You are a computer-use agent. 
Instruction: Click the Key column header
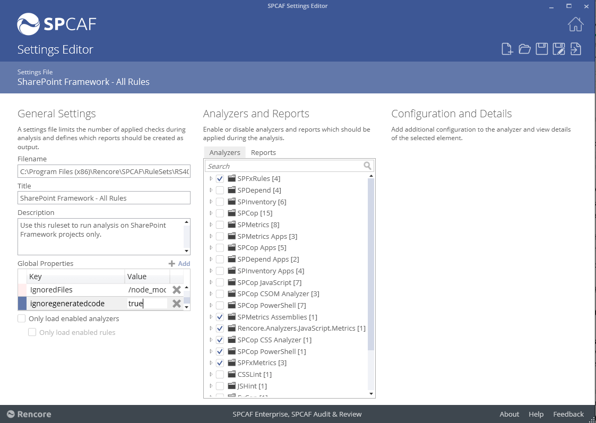point(76,277)
